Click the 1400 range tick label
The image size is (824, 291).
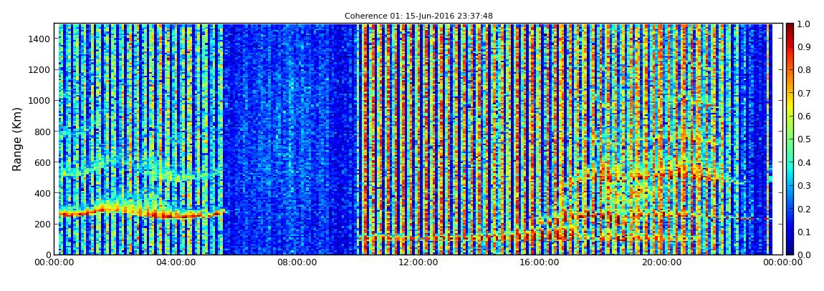40,39
